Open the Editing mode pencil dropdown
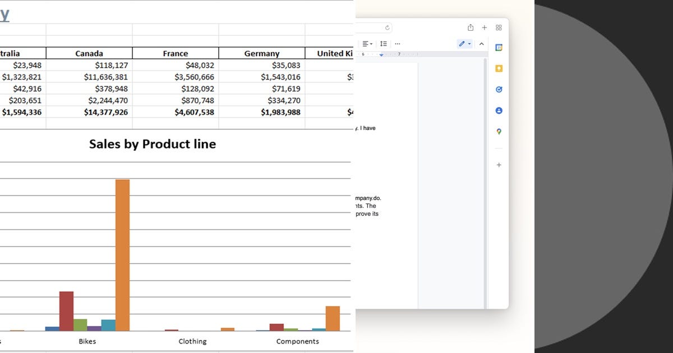This screenshot has height=353, width=673. coord(464,44)
